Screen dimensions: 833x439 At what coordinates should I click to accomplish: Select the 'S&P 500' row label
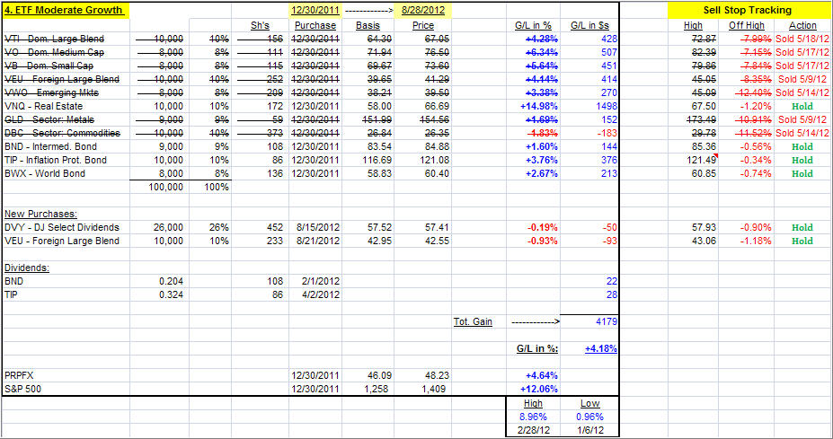[66, 389]
